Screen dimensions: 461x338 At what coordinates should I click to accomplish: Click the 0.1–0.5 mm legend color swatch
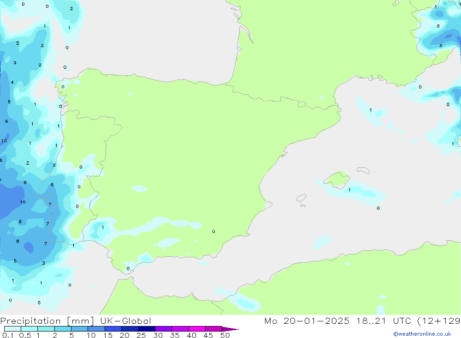[12, 329]
